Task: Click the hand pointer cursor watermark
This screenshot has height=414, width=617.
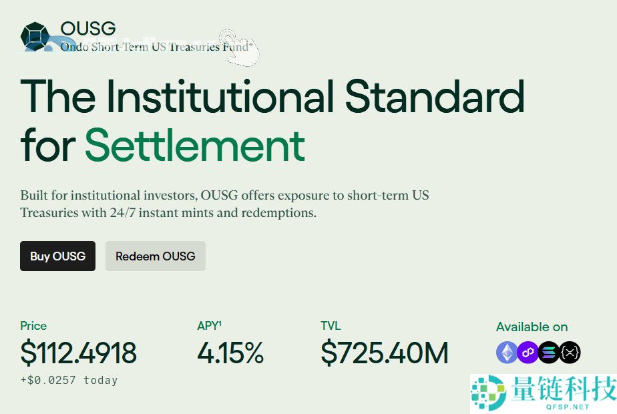Action: [x=240, y=48]
